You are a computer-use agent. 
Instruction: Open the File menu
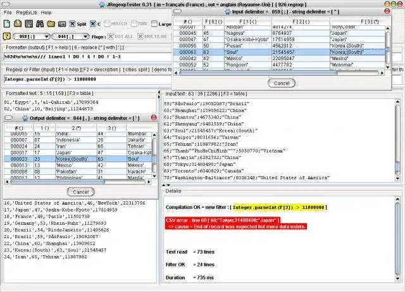coord(8,13)
